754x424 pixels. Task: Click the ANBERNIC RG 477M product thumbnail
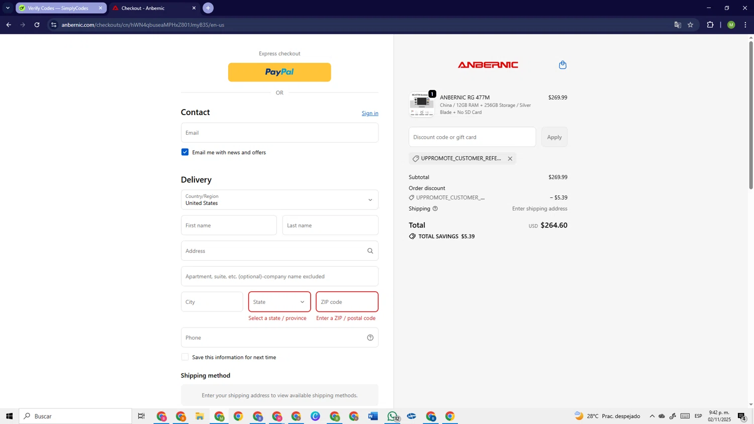coord(422,104)
